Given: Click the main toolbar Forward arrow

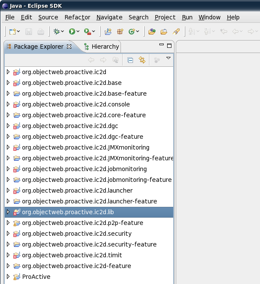Looking at the screenshot, I should [251, 32].
